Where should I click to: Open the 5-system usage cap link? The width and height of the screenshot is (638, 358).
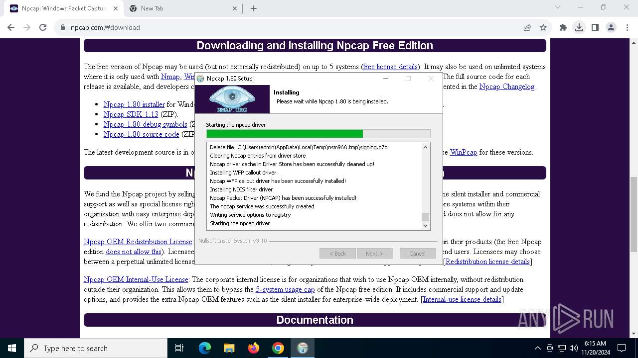(285, 289)
